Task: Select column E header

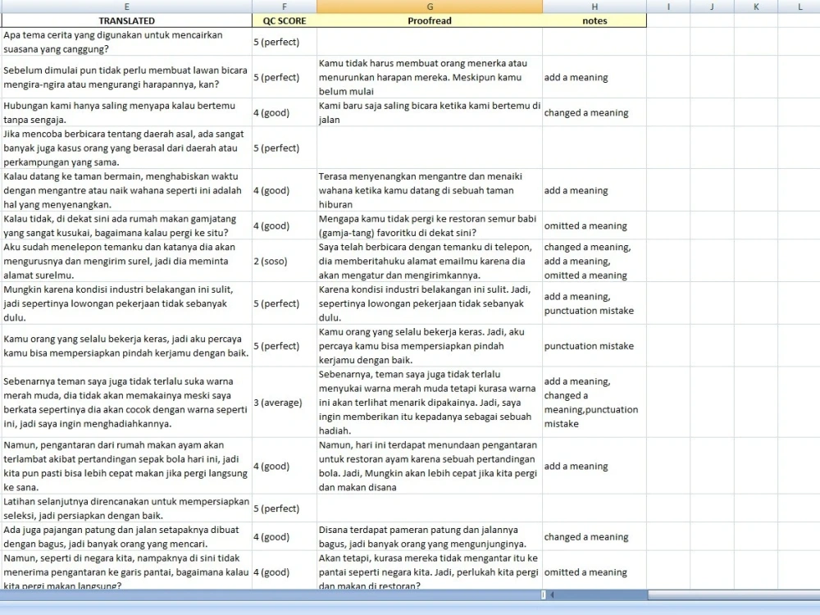Action: click(126, 7)
